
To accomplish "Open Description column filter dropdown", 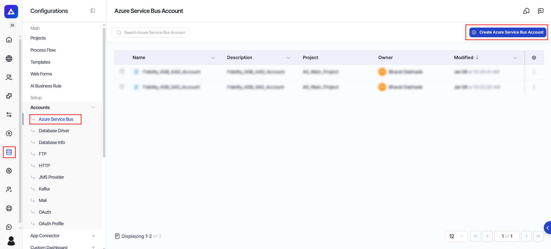I will (x=288, y=58).
